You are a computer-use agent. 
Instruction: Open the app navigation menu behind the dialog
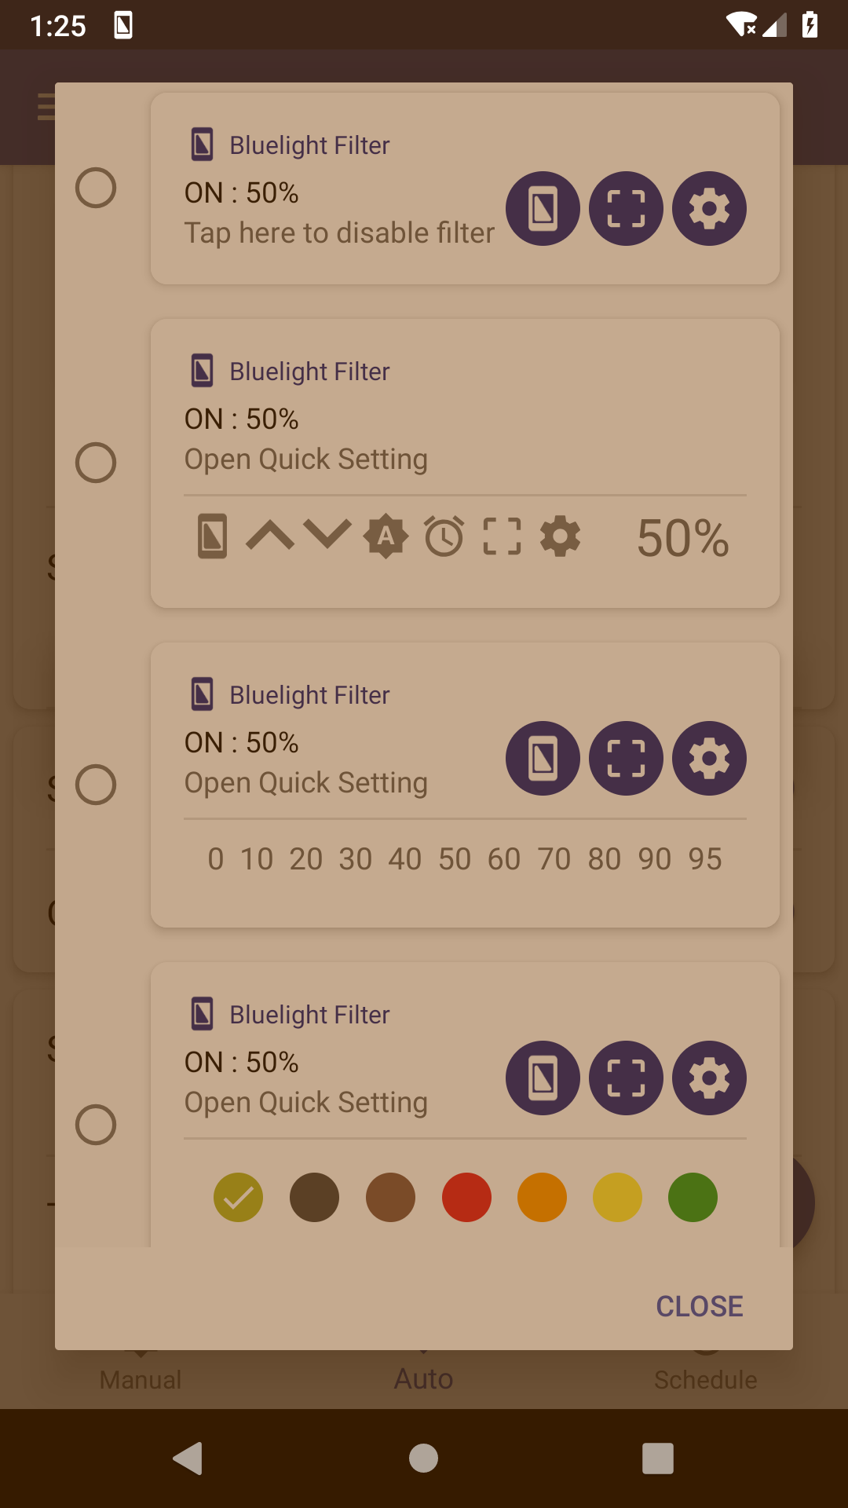tap(45, 107)
